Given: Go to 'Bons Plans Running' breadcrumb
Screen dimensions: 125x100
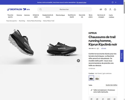Looking at the screenshot, I should tap(34, 21).
